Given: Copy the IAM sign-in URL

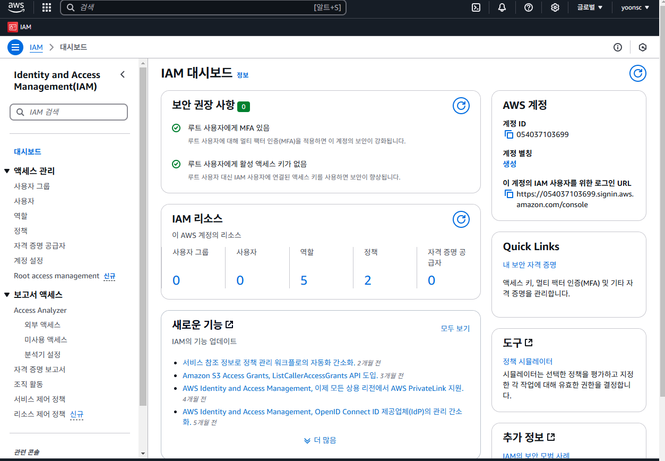Looking at the screenshot, I should 508,194.
